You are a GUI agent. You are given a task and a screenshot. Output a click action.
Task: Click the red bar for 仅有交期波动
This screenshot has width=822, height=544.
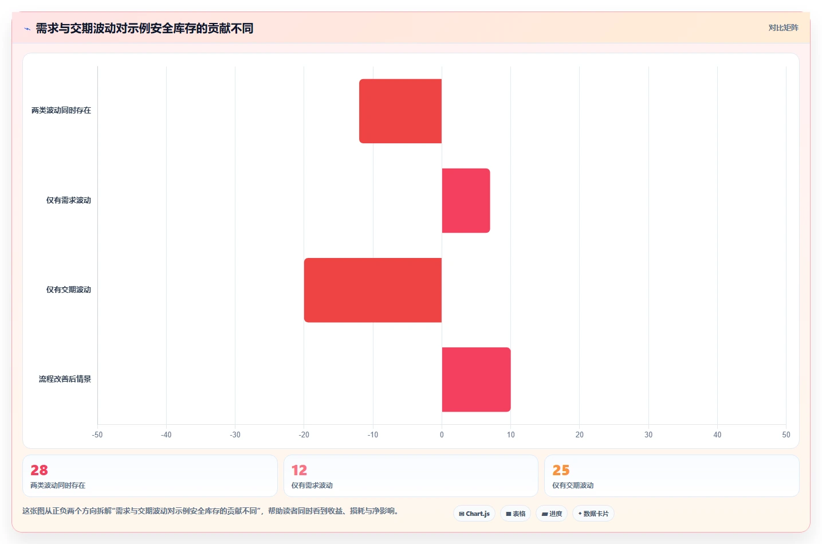373,290
